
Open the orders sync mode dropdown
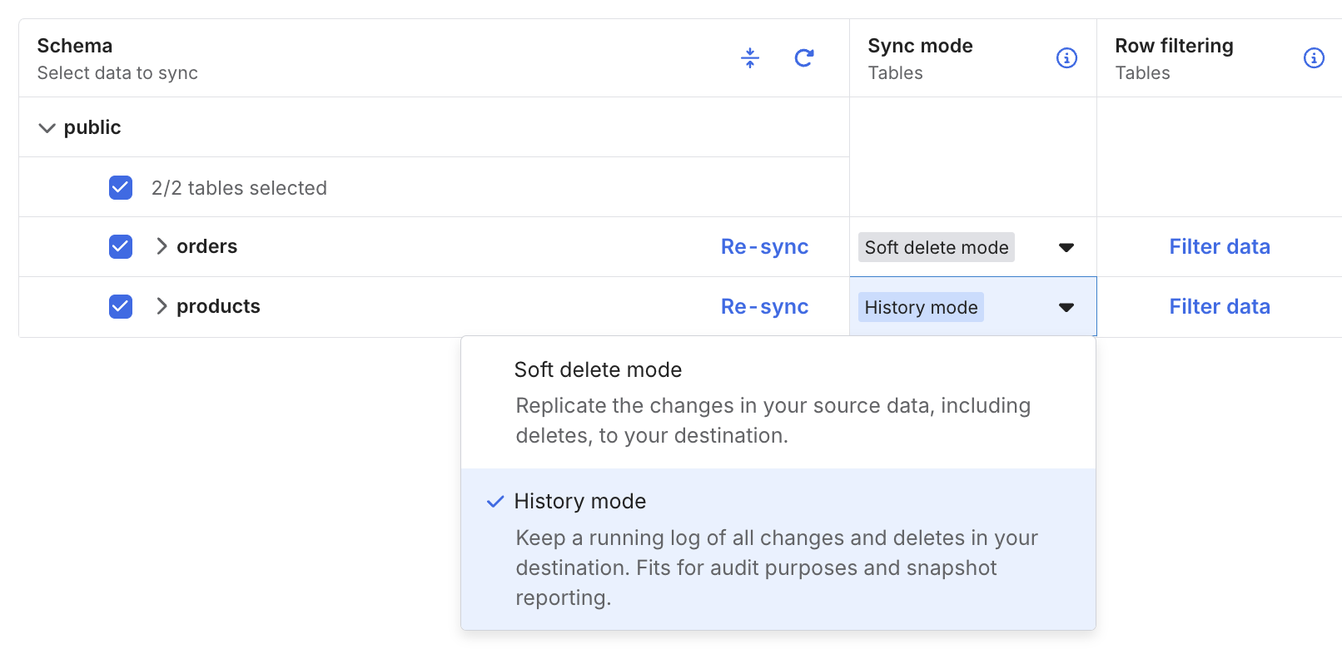point(1066,247)
